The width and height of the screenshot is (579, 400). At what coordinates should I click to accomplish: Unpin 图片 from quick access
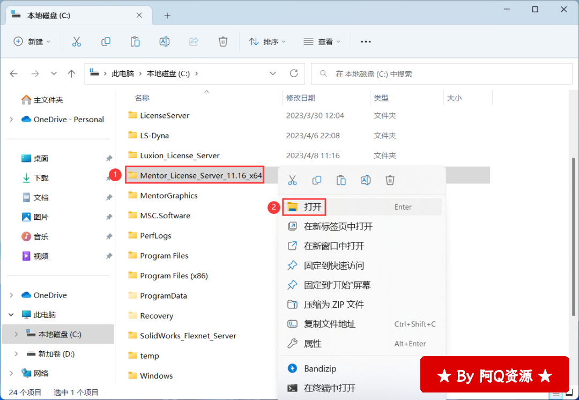point(109,217)
